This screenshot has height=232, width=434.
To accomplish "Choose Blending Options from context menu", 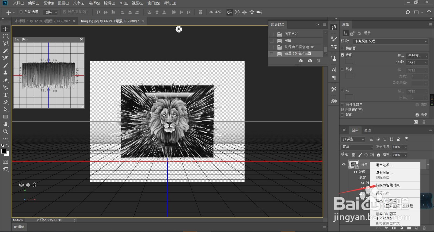I will [x=384, y=165].
